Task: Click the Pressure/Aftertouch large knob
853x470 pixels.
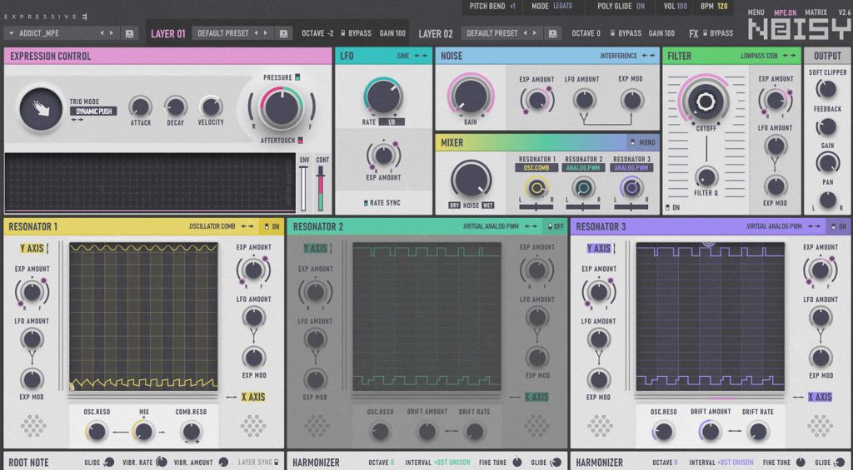Action: coord(282,107)
